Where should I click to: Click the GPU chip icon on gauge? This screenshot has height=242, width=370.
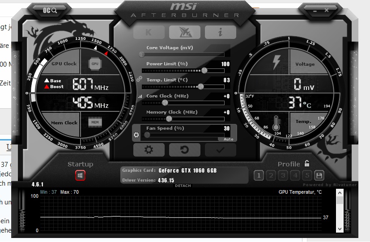point(95,64)
